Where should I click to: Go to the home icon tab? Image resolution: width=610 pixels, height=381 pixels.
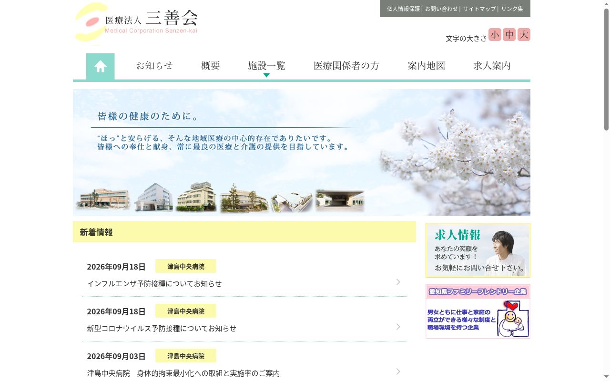[x=100, y=66]
